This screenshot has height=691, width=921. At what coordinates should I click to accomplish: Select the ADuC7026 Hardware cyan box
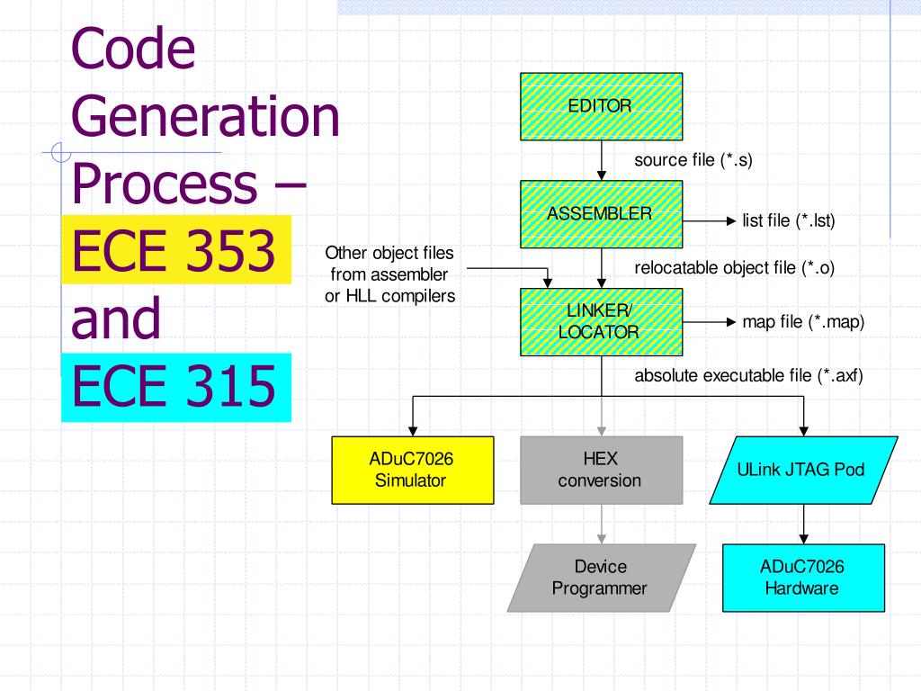point(803,578)
